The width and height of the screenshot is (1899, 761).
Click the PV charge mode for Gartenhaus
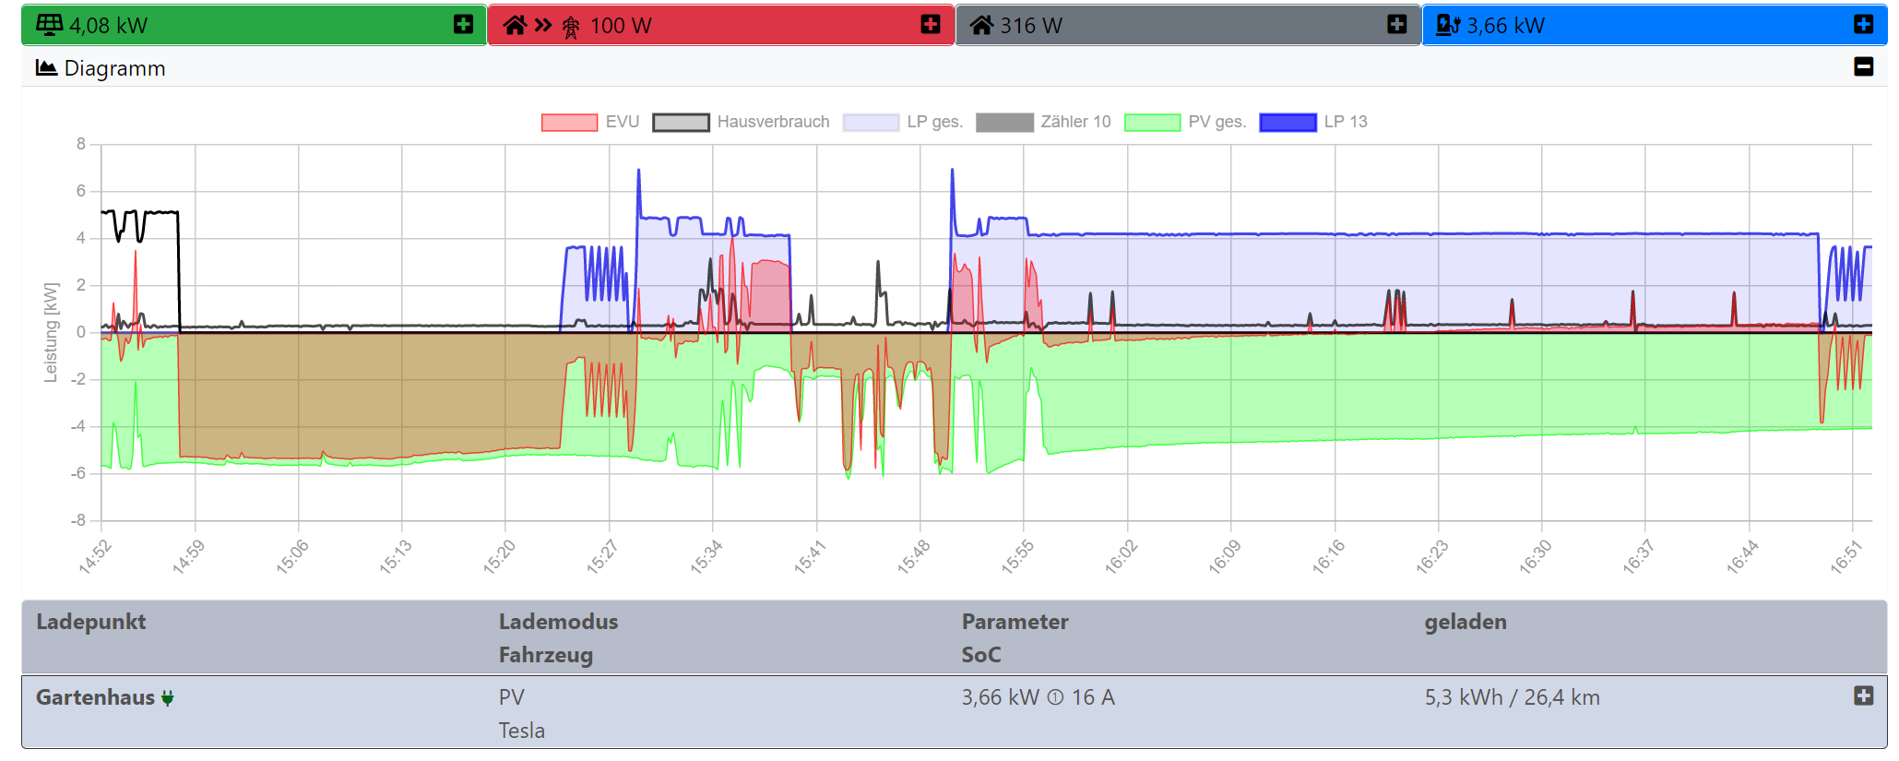(x=511, y=697)
